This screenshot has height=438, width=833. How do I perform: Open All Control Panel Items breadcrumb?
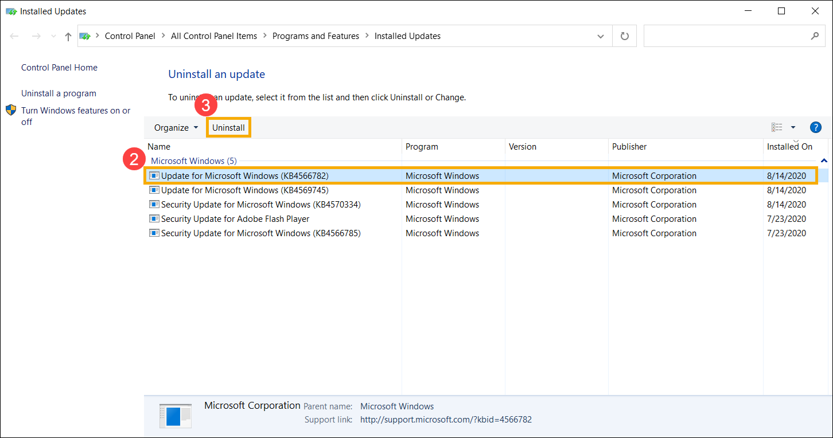[214, 36]
